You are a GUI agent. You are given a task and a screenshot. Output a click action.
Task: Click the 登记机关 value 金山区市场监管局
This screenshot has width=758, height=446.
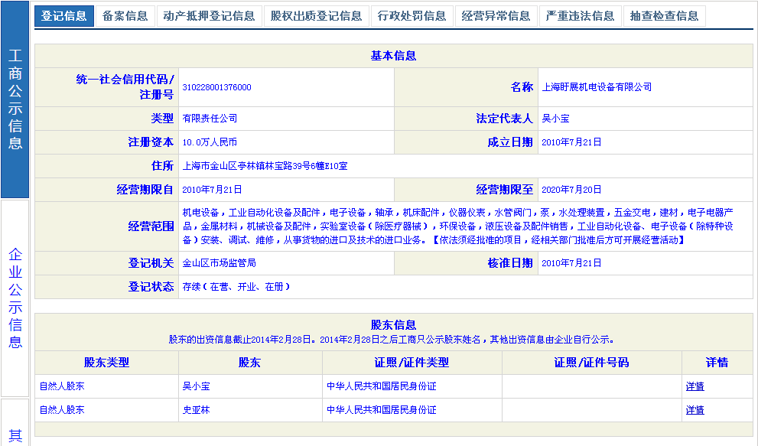pos(219,263)
